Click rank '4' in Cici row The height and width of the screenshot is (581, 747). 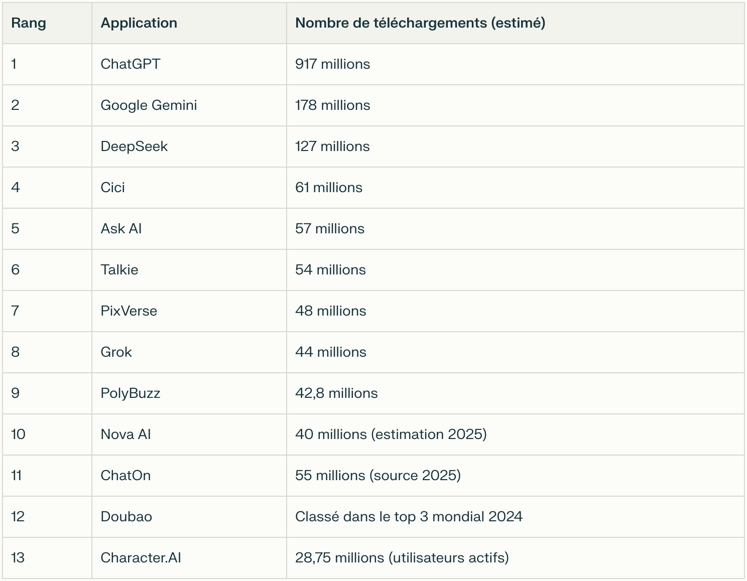coord(16,188)
